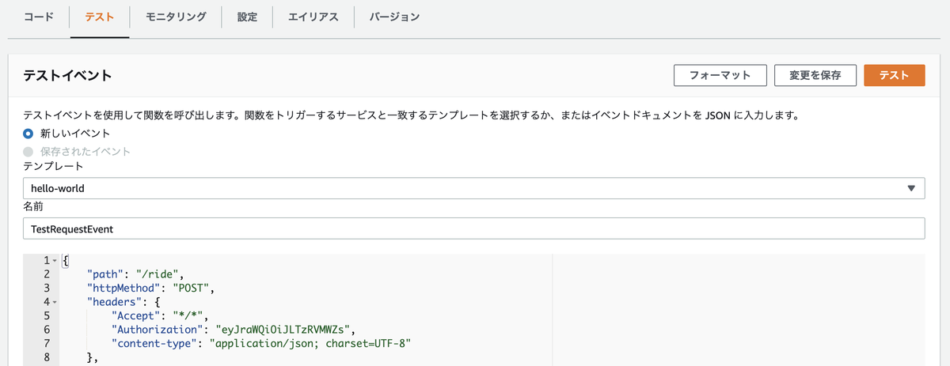Screen dimensions: 950x366
Task: Click line number 8 in the gutter
Action: pyautogui.click(x=47, y=357)
